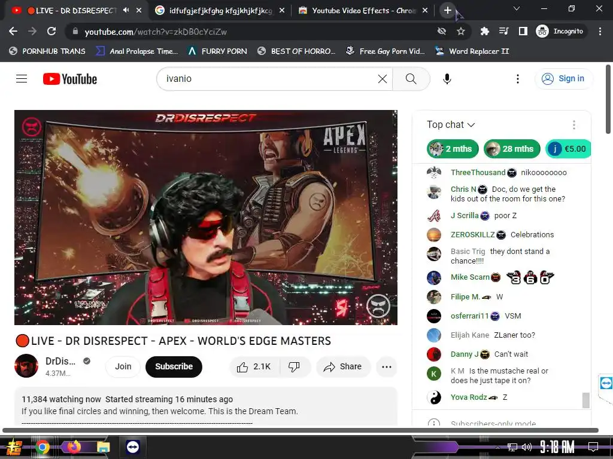Go to the YouTube home logo
613x459 pixels.
[x=70, y=79]
